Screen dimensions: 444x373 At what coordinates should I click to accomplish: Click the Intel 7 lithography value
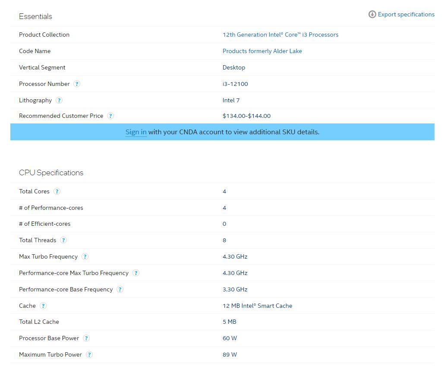coord(231,100)
